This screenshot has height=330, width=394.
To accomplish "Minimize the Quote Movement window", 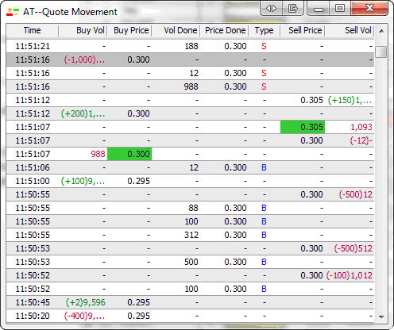I will [319, 9].
